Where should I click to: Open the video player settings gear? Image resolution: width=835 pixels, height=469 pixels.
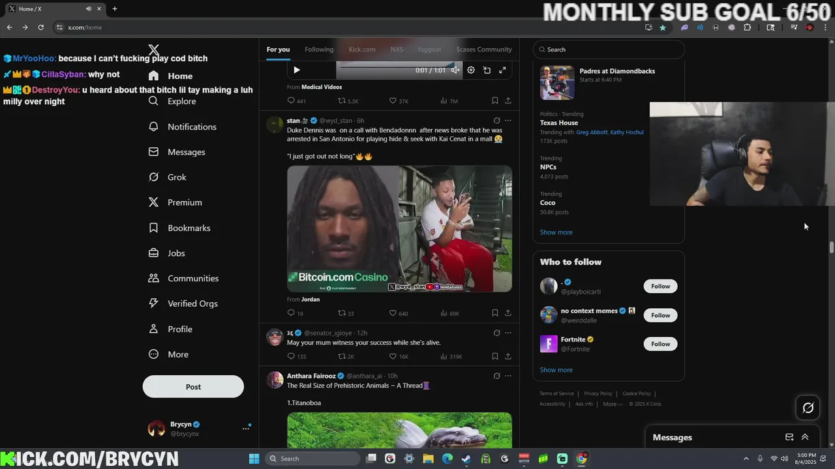point(471,70)
